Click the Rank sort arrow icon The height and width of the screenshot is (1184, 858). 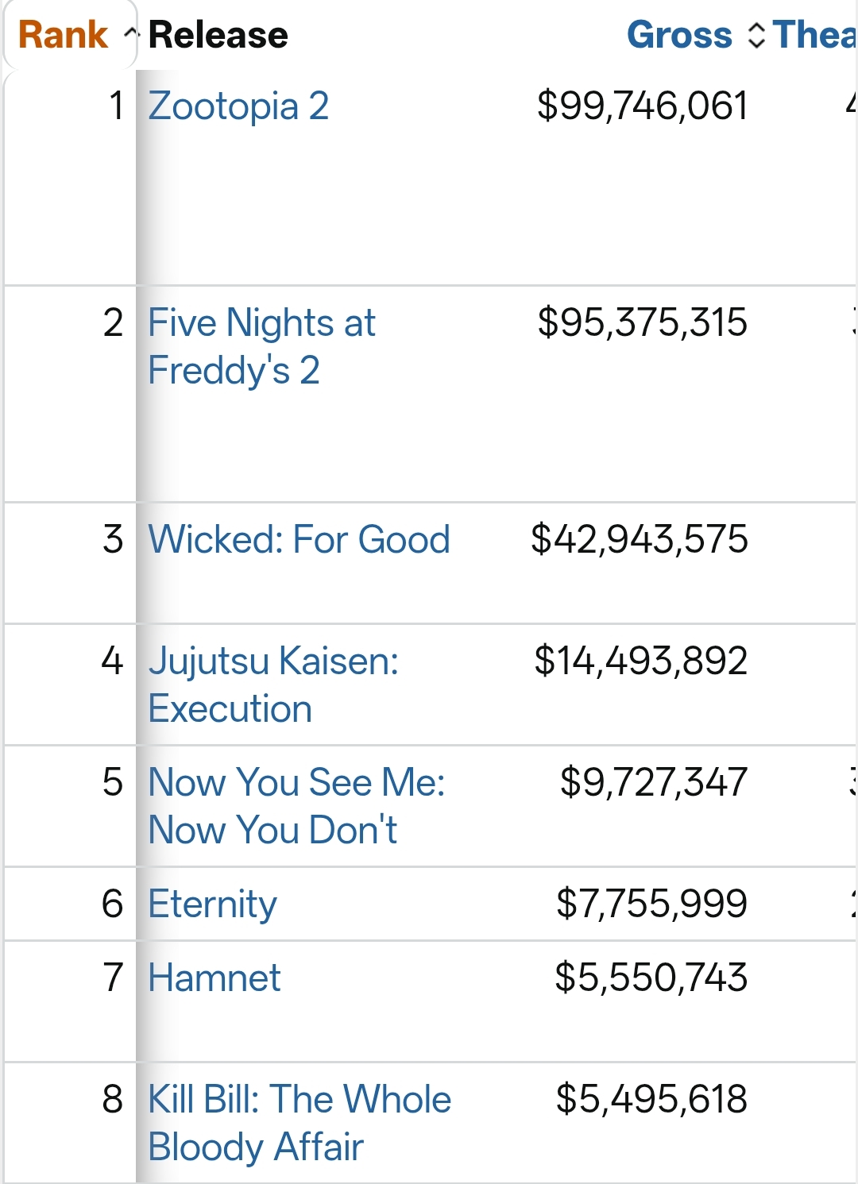[132, 33]
